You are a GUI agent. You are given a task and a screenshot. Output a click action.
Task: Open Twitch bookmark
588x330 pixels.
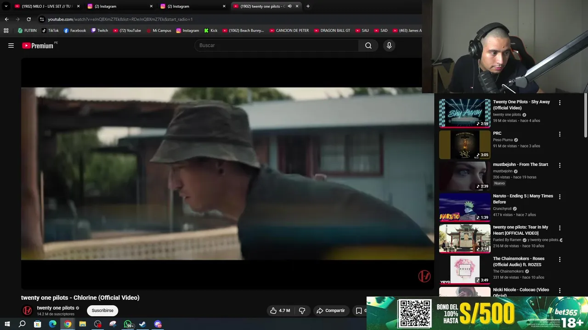100,31
